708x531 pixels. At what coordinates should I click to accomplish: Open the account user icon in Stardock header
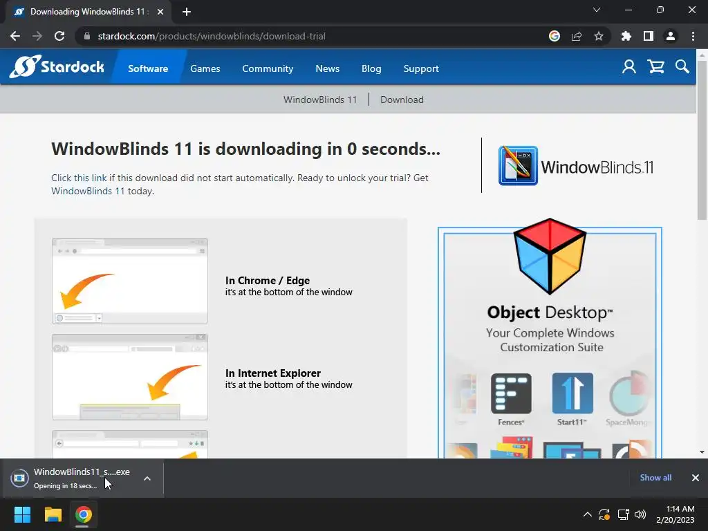(x=629, y=67)
